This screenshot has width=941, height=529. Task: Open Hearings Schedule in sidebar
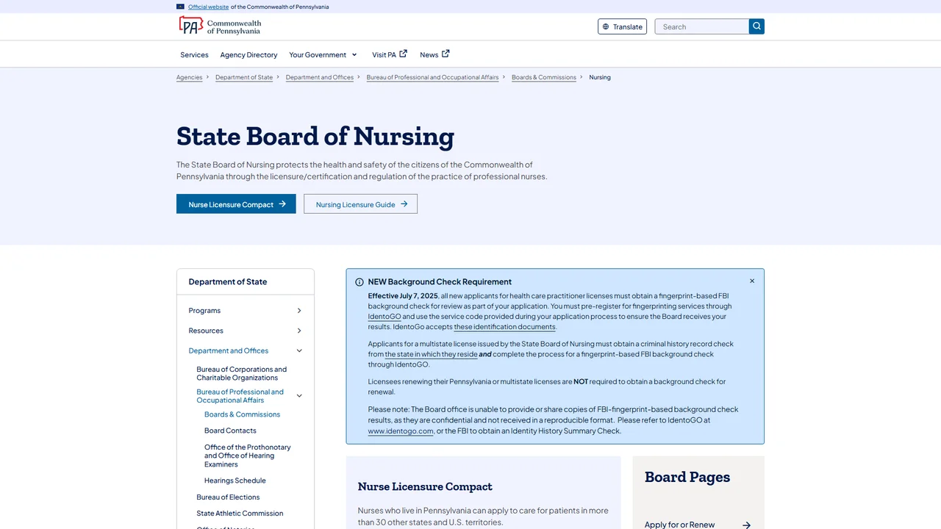pos(235,481)
